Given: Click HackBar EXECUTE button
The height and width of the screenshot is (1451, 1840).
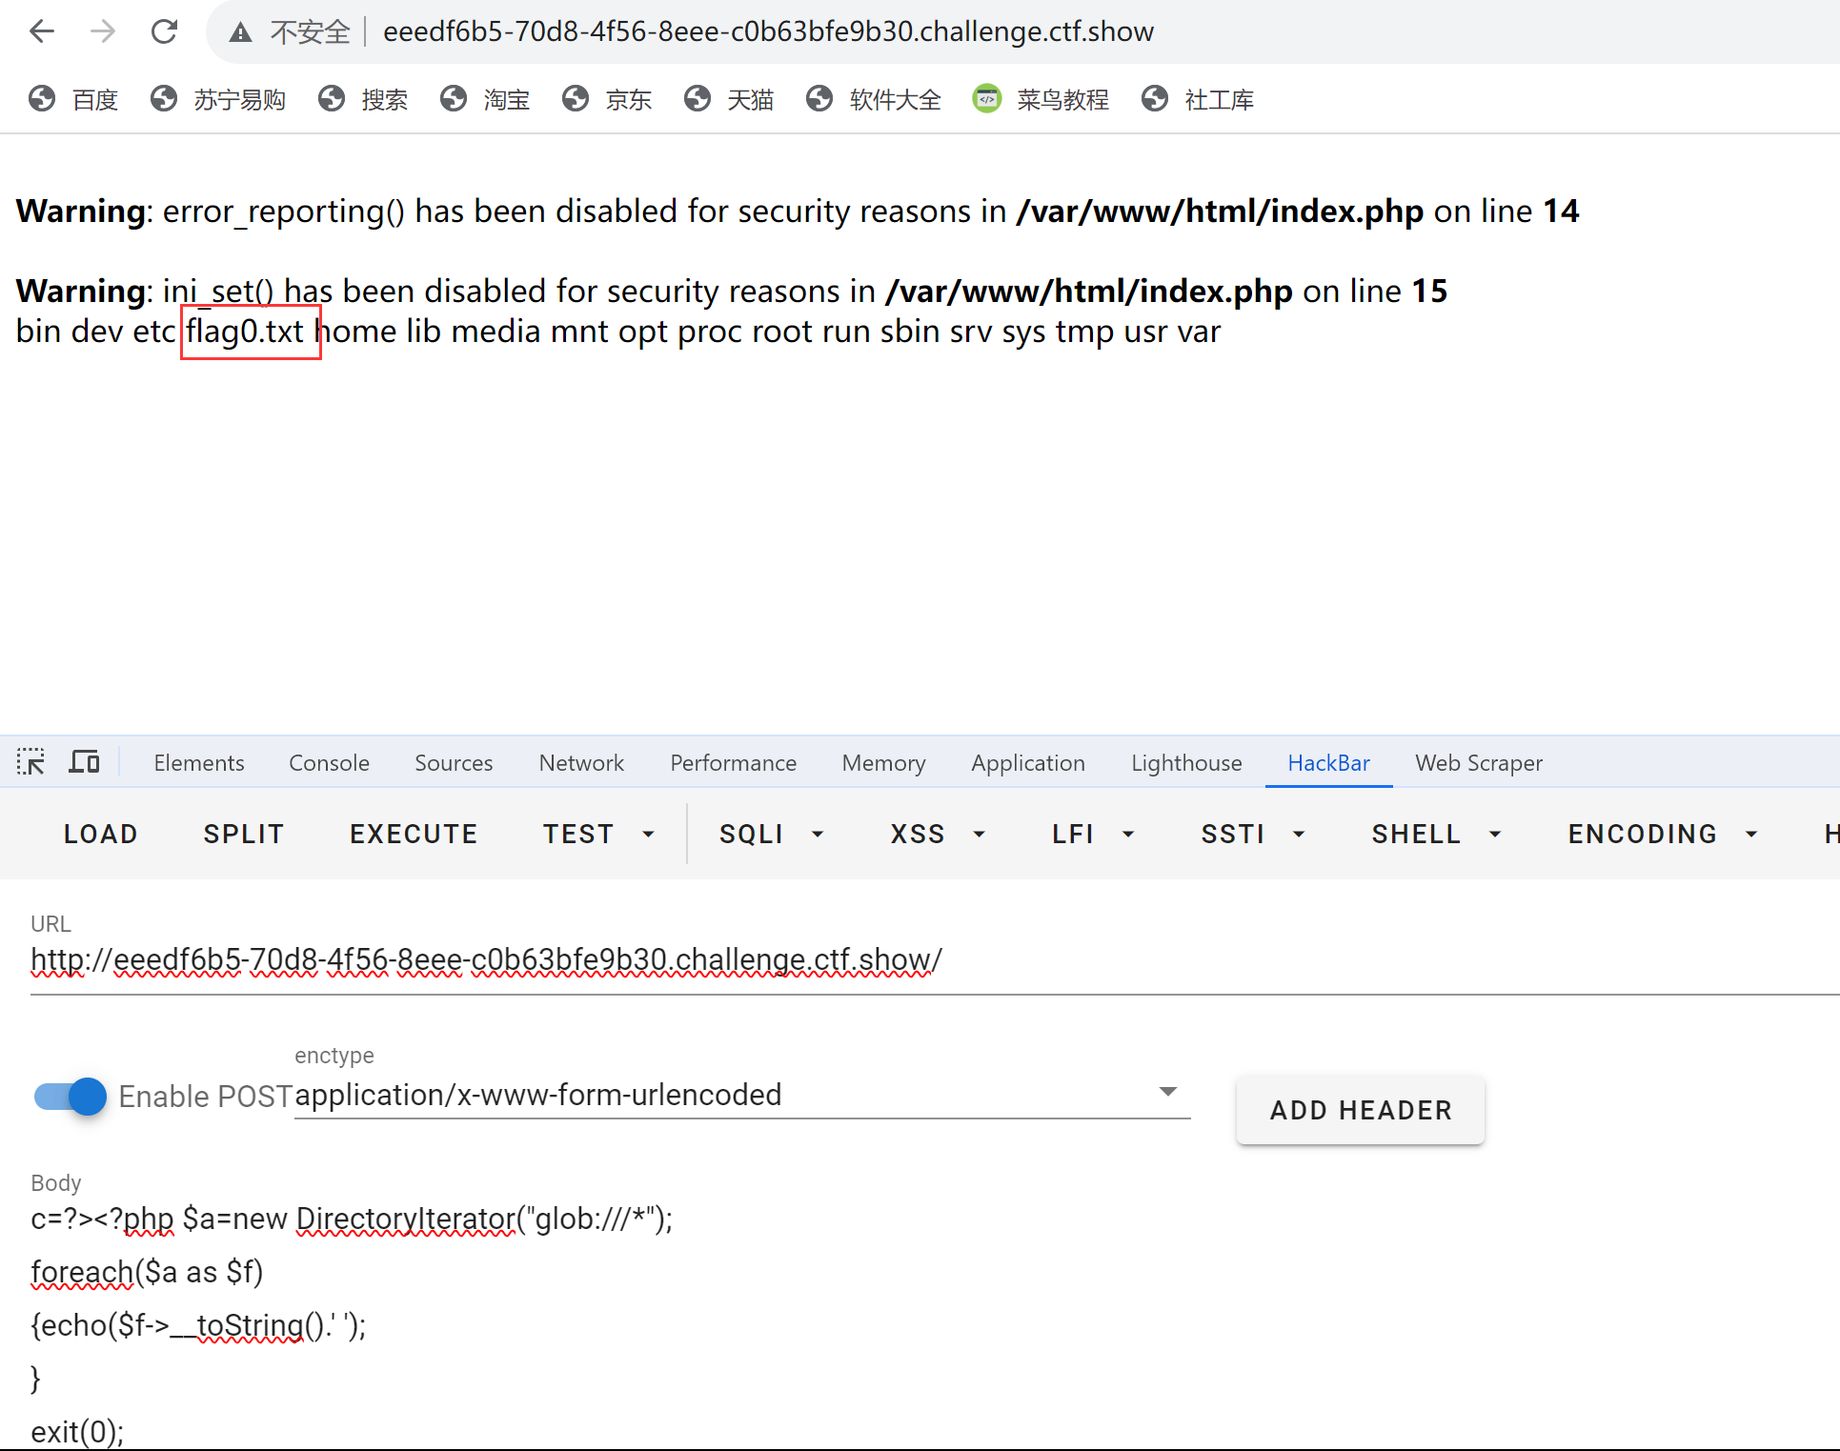Looking at the screenshot, I should (x=414, y=834).
